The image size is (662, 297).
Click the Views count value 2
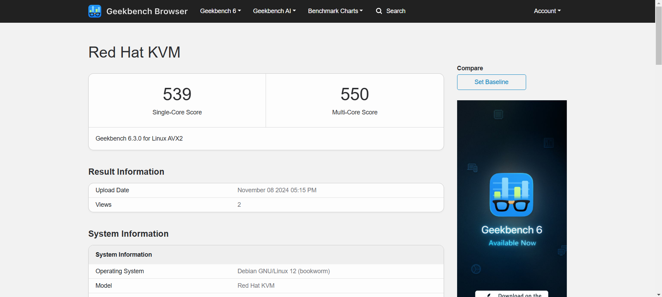click(239, 205)
